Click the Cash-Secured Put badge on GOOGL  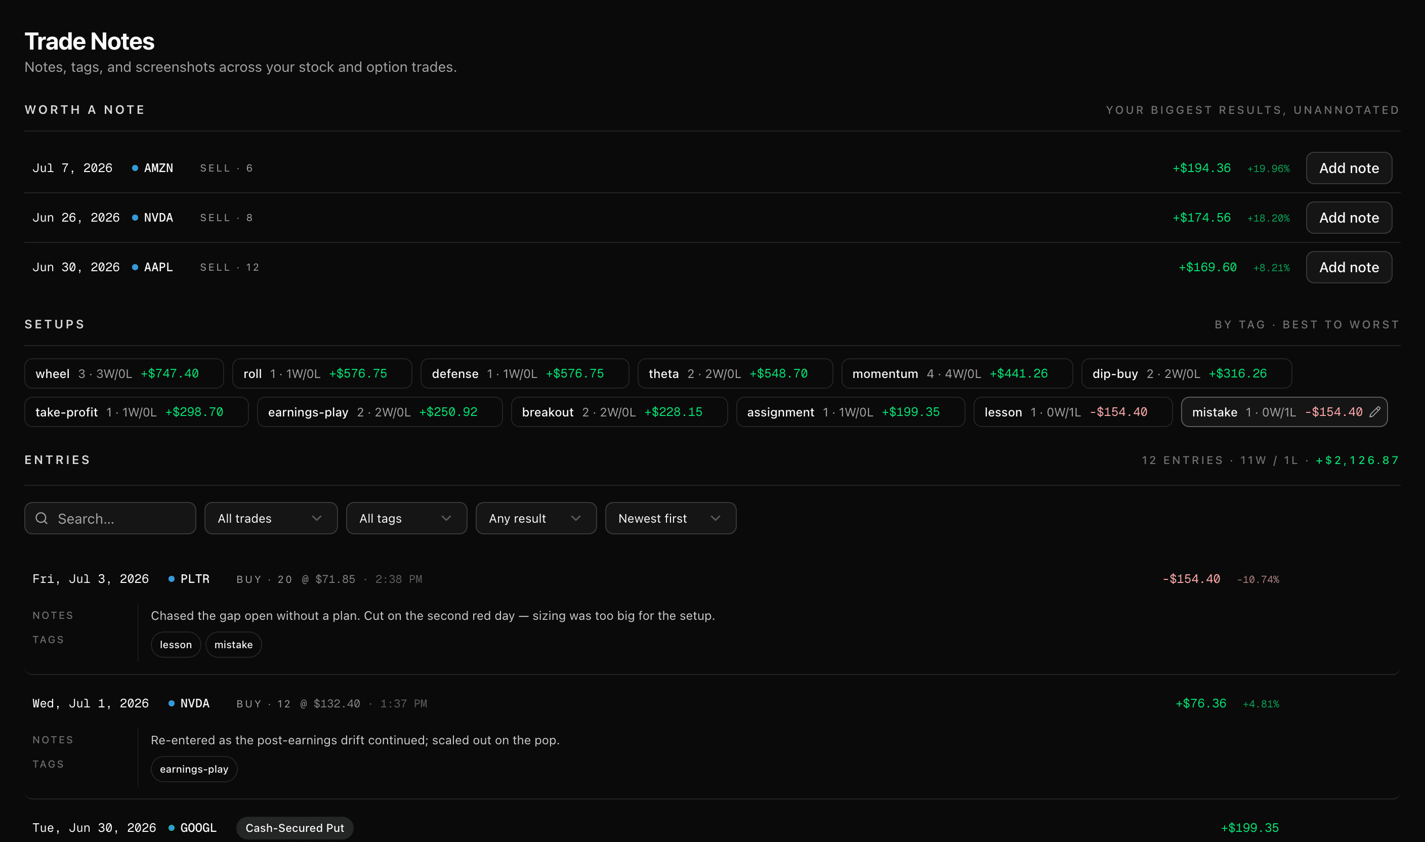click(295, 828)
